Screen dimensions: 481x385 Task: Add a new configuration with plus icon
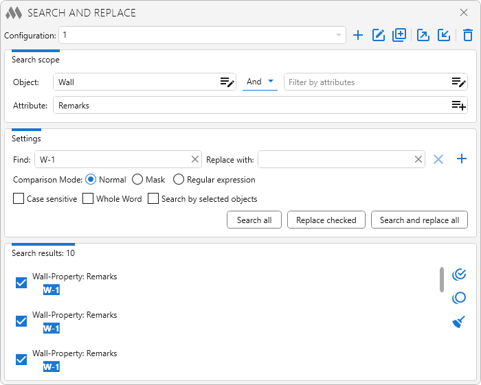point(358,35)
